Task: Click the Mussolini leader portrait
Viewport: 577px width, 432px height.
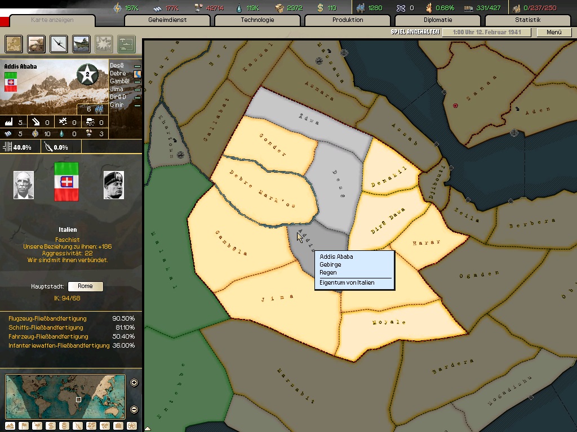Action: (x=113, y=185)
